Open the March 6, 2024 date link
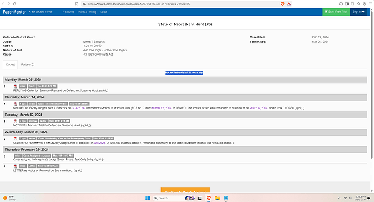The height and width of the screenshot is (202, 374). [259, 108]
